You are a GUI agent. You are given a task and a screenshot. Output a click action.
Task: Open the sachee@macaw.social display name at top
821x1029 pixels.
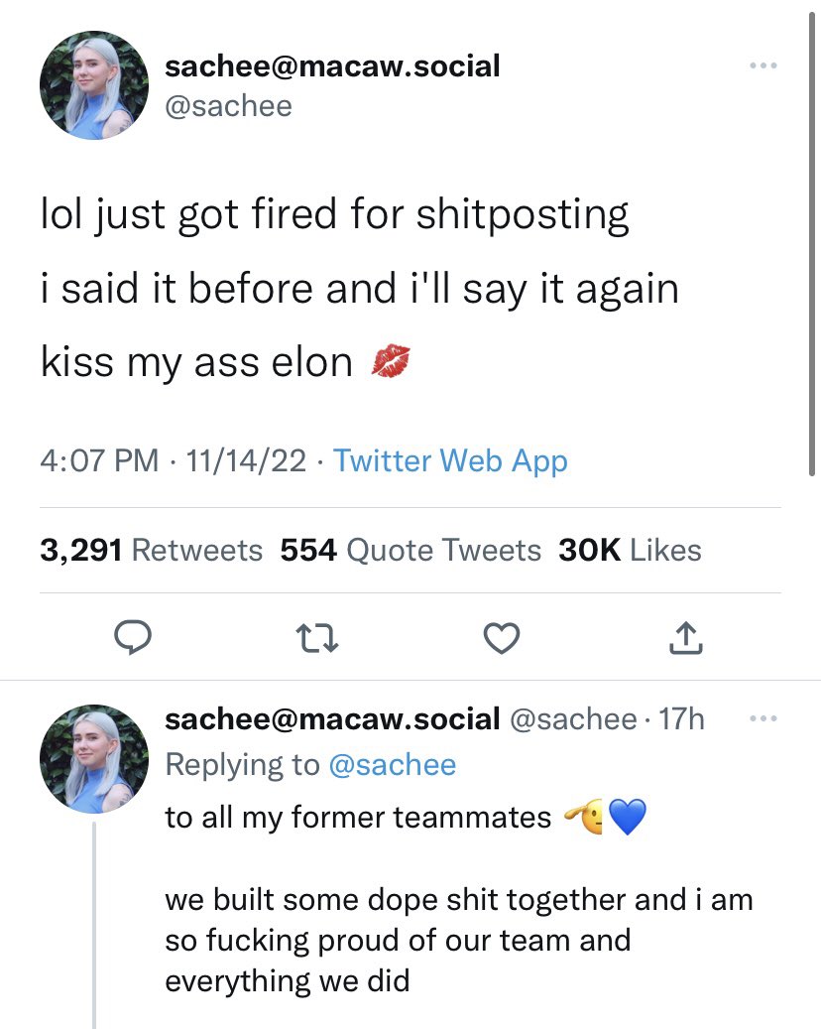332,66
